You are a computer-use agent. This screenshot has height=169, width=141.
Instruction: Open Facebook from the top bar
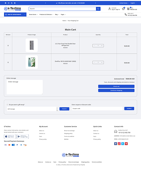point(6,3)
